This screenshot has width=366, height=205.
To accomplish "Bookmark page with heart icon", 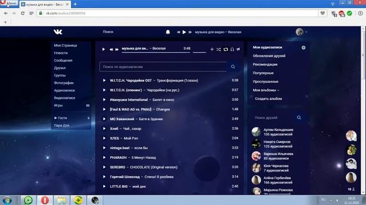I will click(x=323, y=13).
